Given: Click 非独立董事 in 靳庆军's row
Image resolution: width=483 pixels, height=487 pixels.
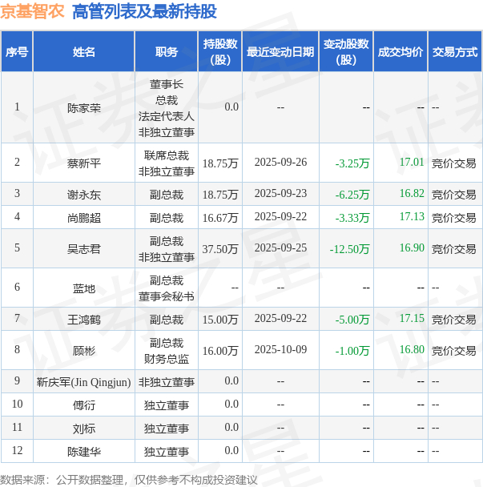Looking at the screenshot, I should coord(167,382).
